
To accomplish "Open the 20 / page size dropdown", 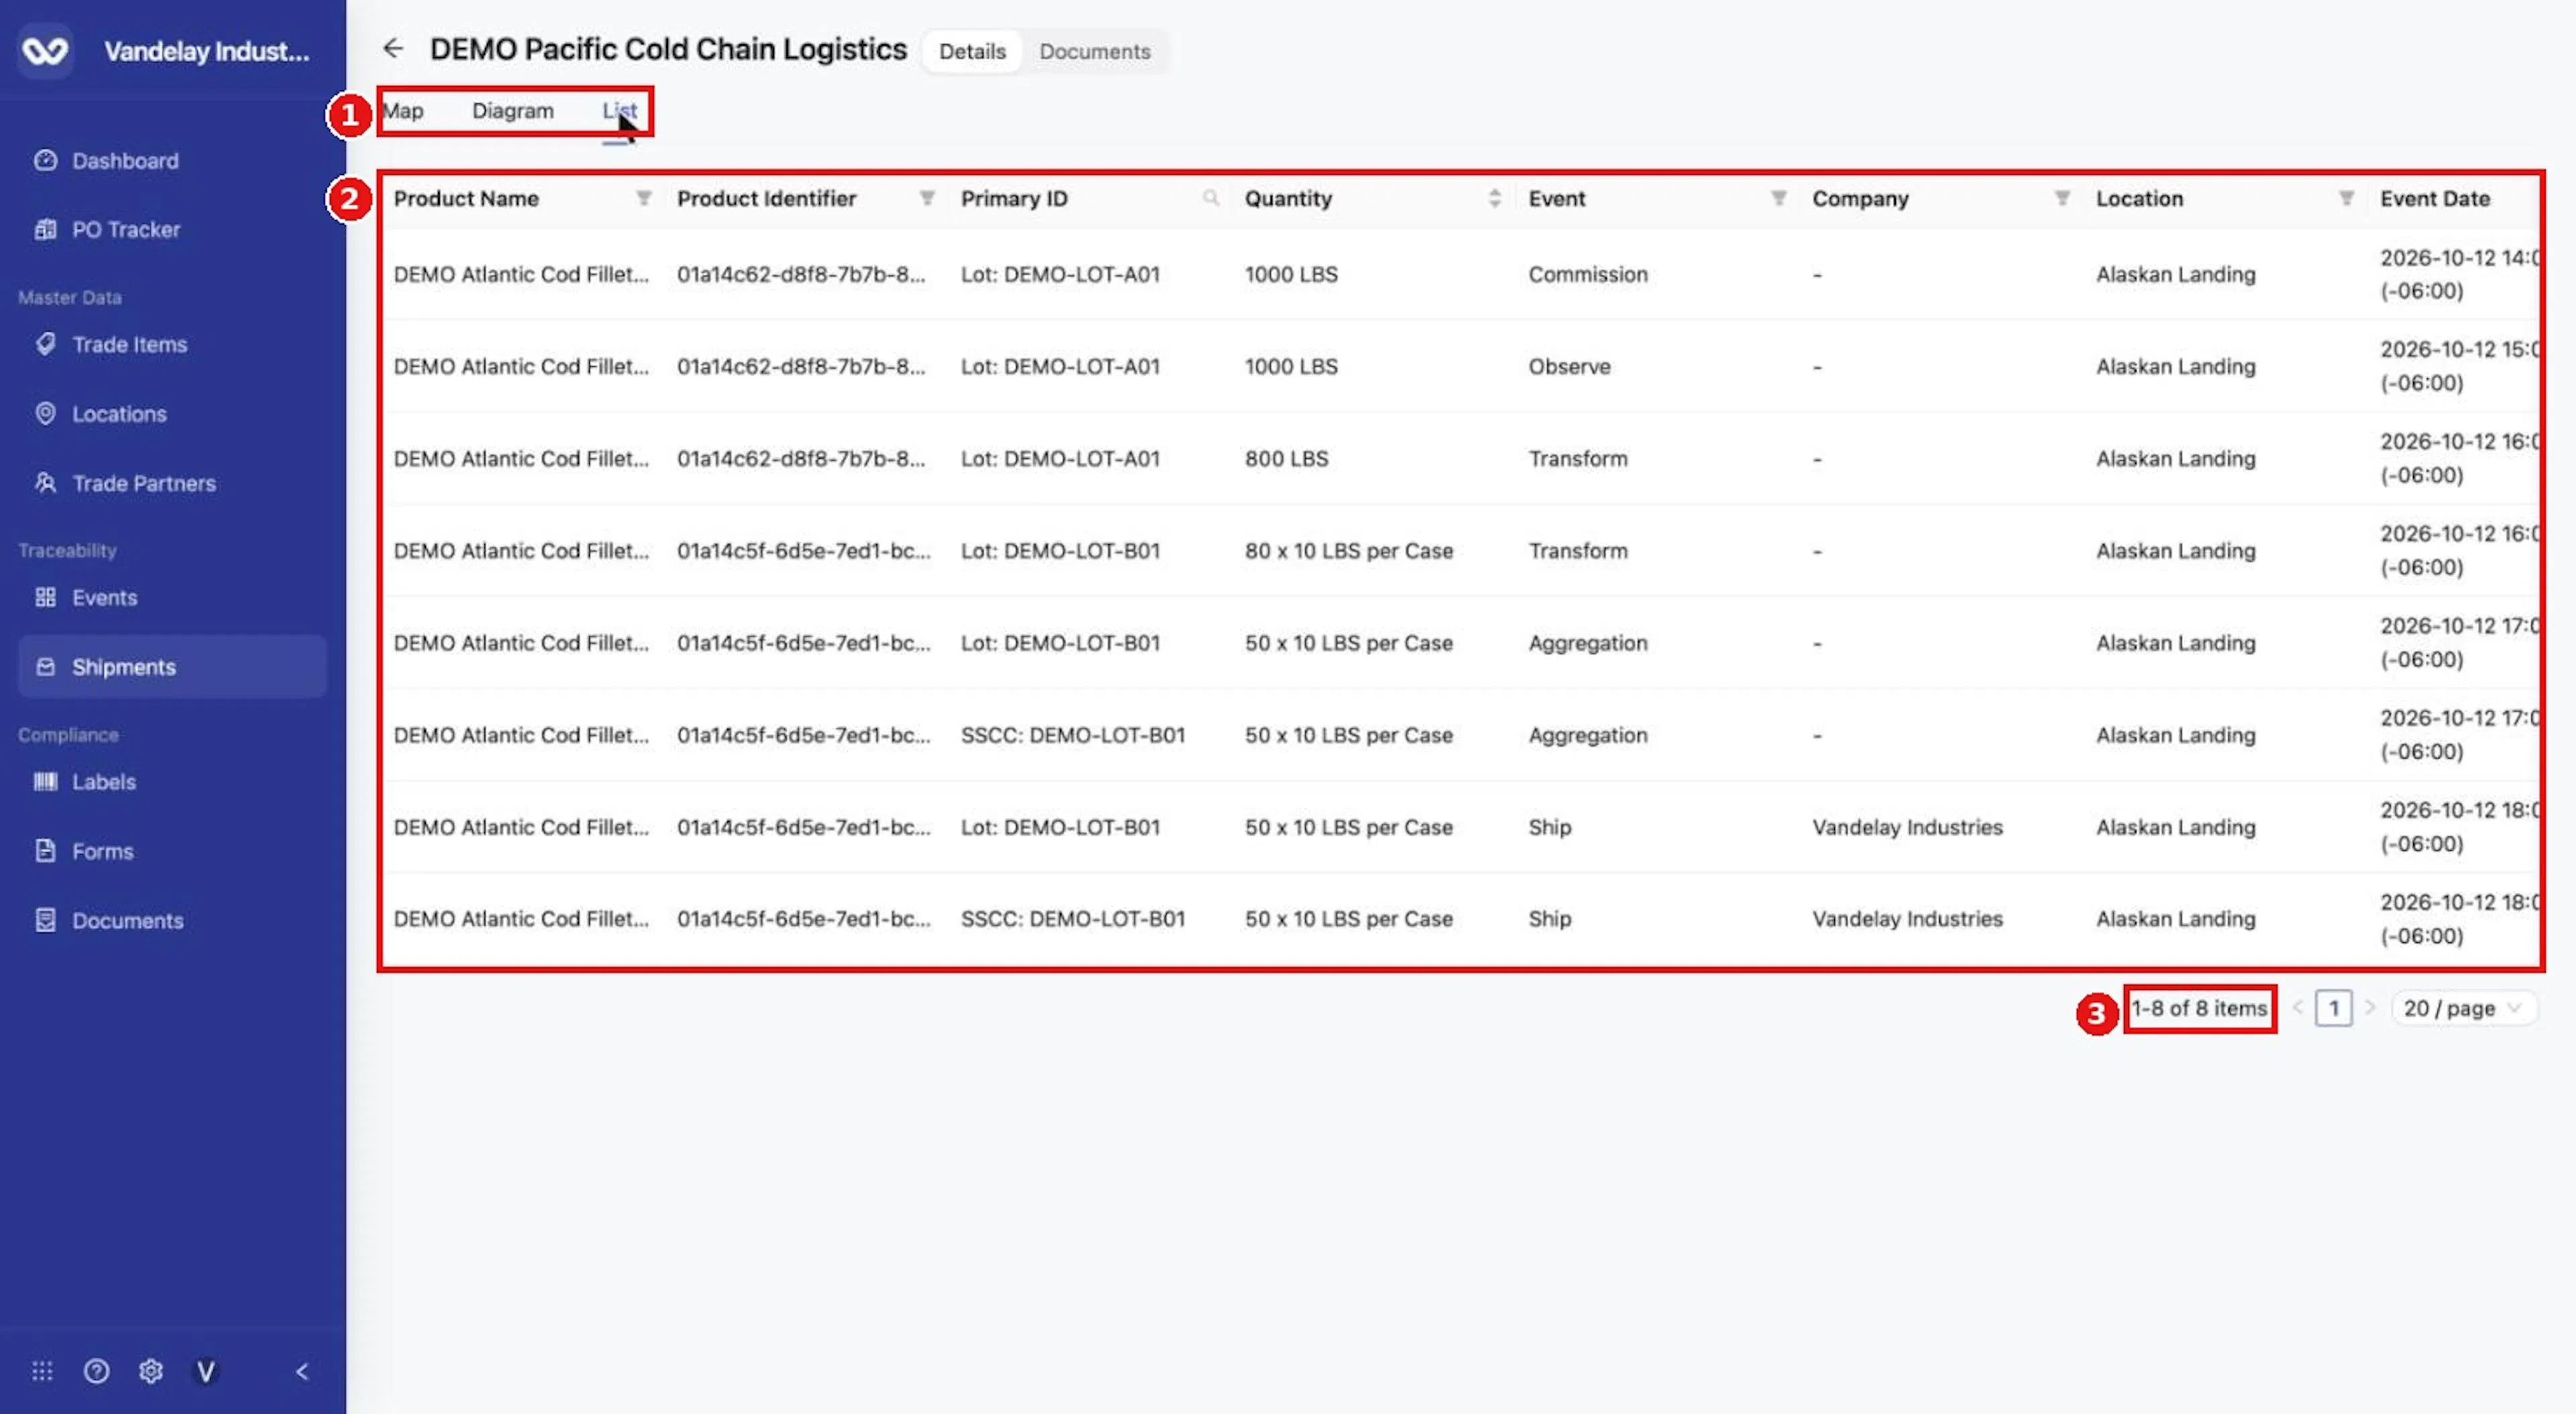I will click(2463, 1008).
